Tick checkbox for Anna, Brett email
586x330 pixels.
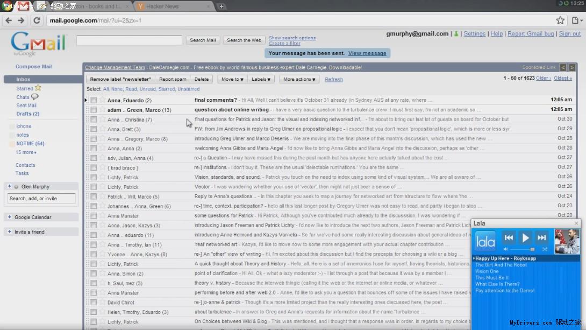coord(94,129)
